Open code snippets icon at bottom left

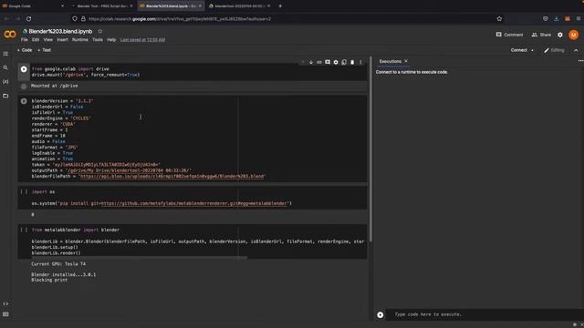pyautogui.click(x=5, y=303)
